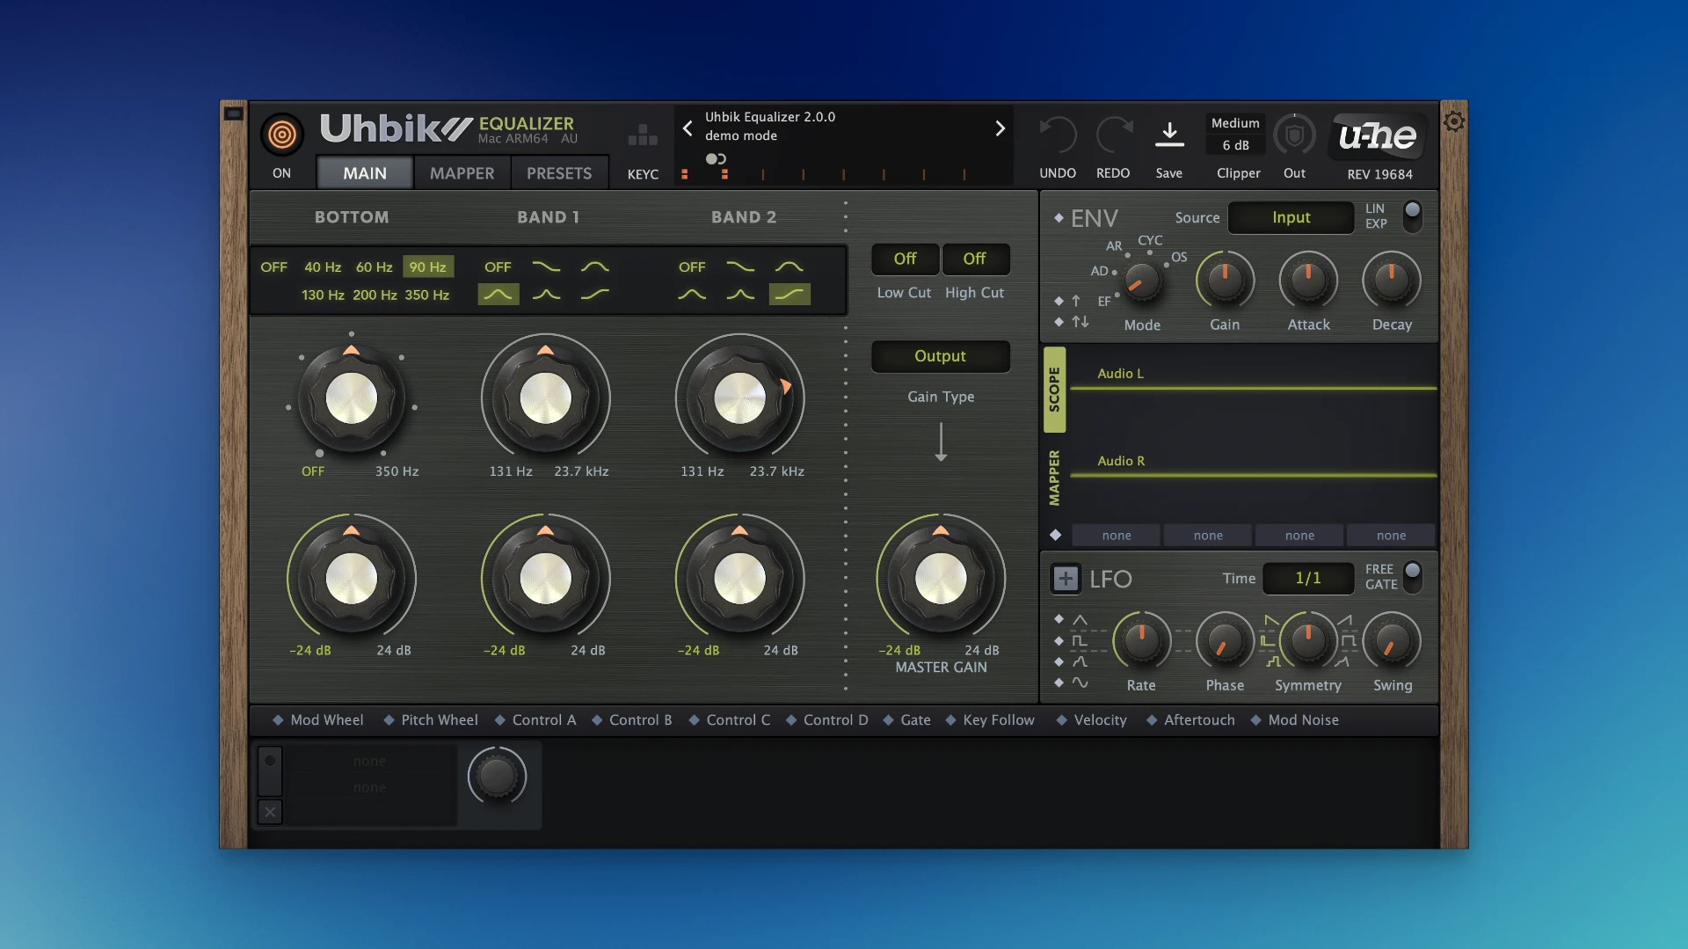Switch to the MAIN tab
Image resolution: width=1688 pixels, height=949 pixels.
coord(364,173)
